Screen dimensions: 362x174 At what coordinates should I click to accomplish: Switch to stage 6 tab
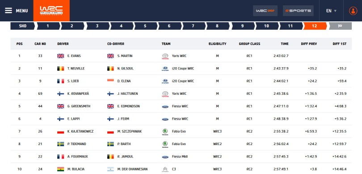[169, 26]
